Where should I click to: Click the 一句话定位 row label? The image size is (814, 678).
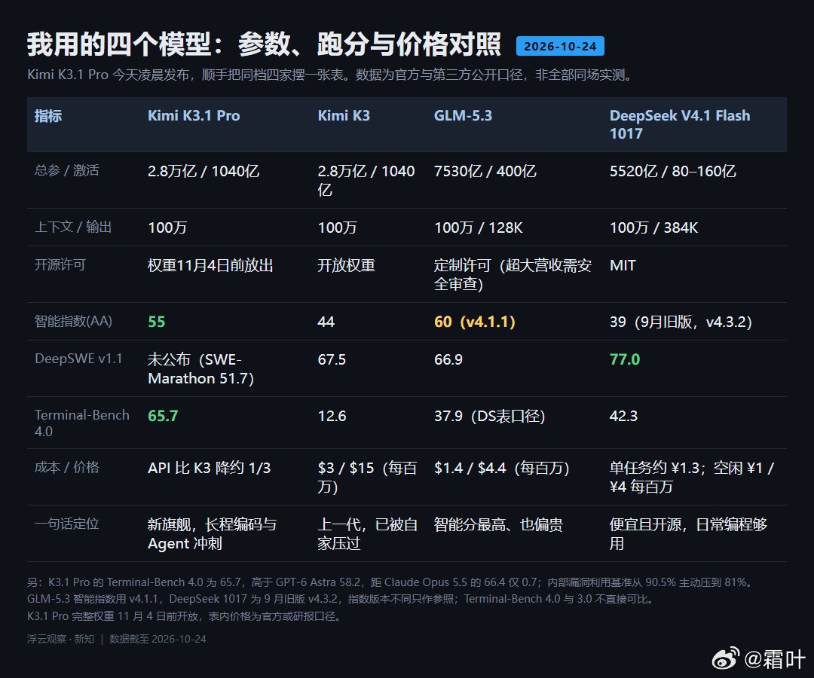[66, 524]
